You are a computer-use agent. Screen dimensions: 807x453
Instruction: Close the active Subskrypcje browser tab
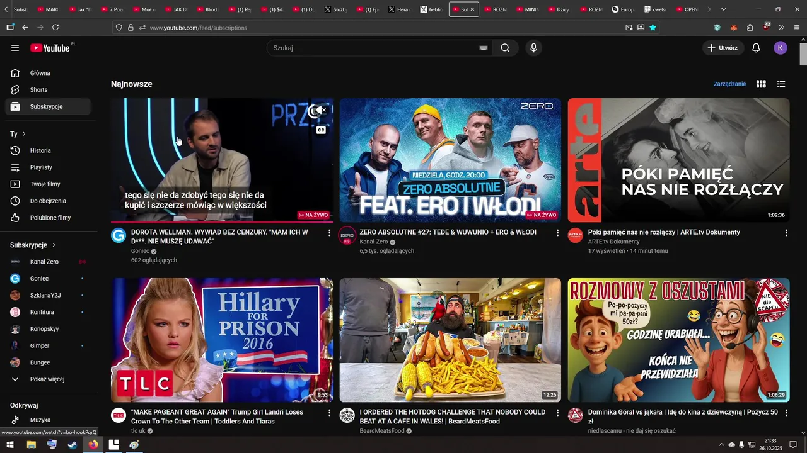(x=472, y=9)
